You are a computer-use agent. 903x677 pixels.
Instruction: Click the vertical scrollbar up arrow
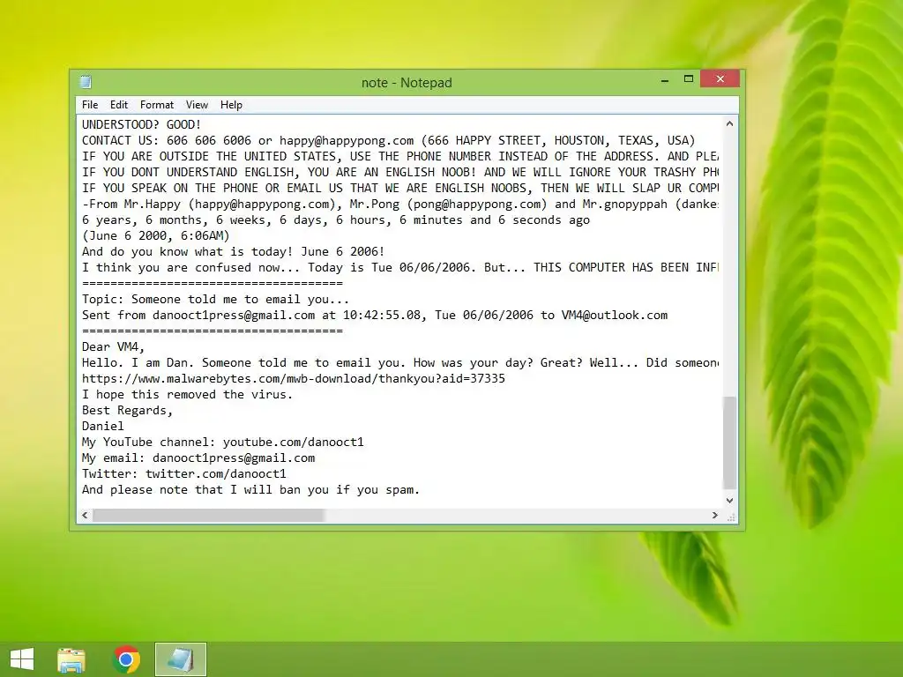point(729,123)
